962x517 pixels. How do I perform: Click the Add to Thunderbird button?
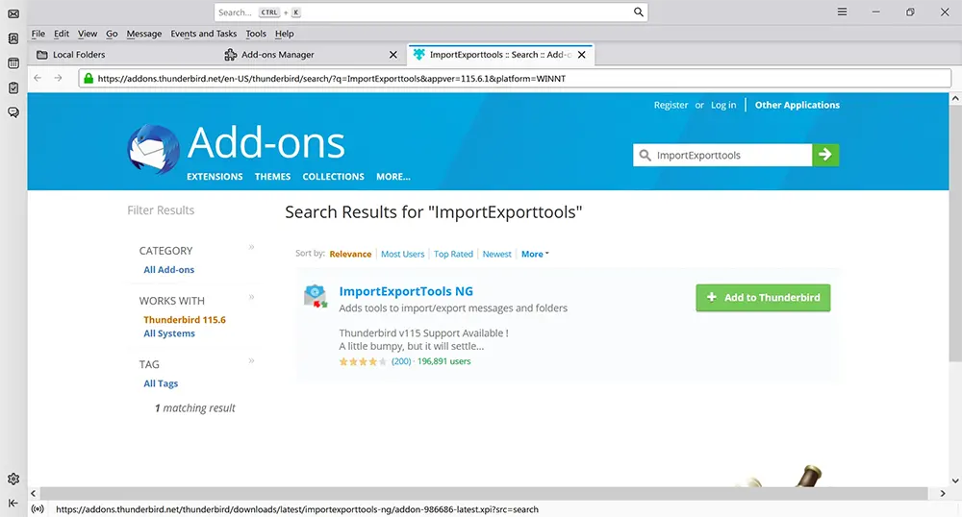763,298
